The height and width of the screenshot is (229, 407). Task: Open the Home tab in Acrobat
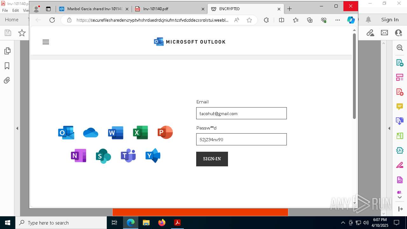12,20
